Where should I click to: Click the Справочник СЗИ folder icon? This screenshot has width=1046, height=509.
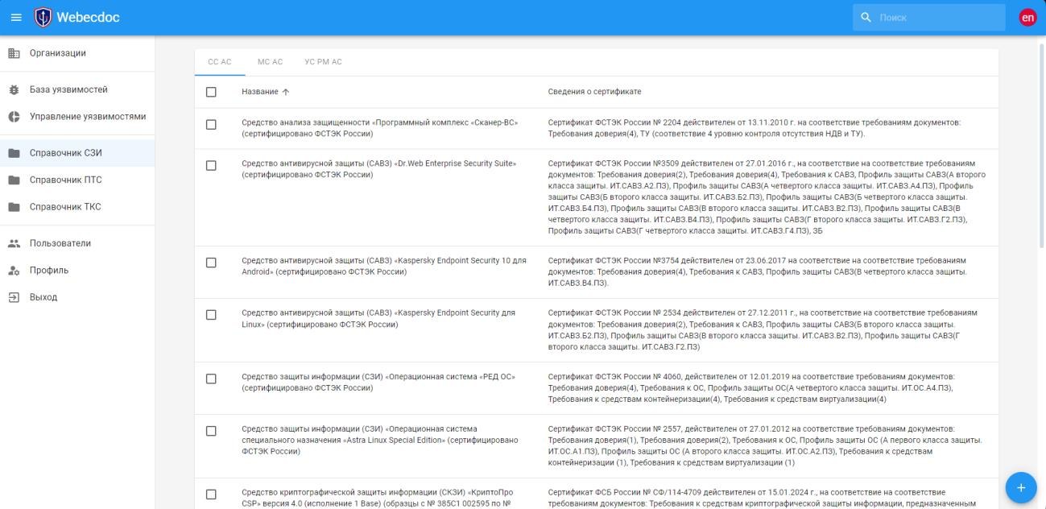coord(14,153)
